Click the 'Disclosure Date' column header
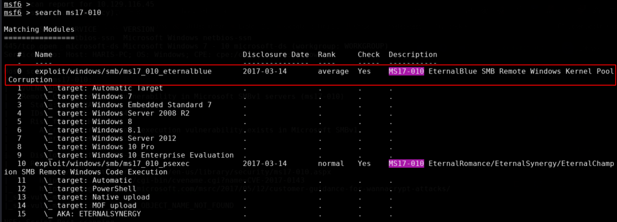Viewport: 617px width, 222px height. 276,55
